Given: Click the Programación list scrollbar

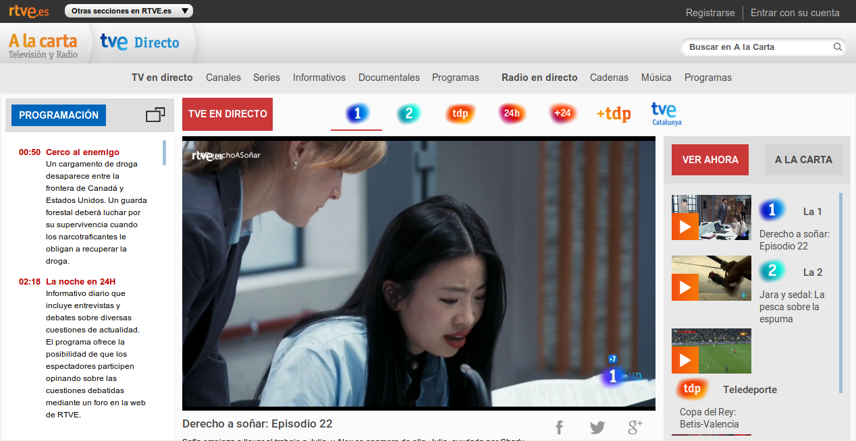Looking at the screenshot, I should point(164,152).
